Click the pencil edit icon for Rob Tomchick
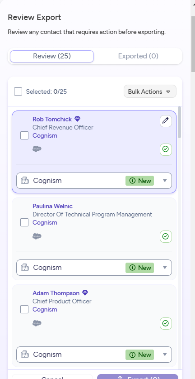The image size is (195, 379). [x=166, y=121]
